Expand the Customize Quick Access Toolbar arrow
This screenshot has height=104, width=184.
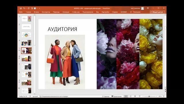pyautogui.click(x=39, y=8)
